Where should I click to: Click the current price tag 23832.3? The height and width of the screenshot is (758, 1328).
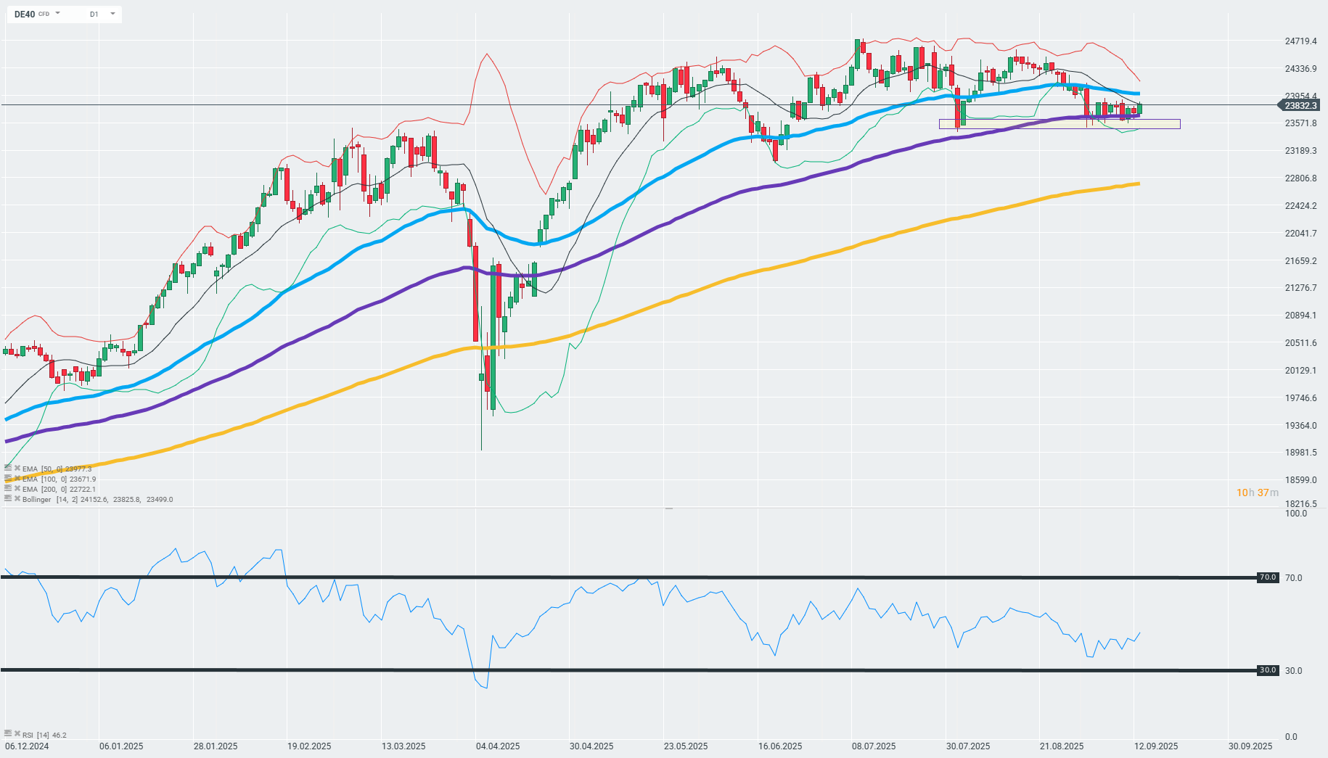pyautogui.click(x=1299, y=105)
